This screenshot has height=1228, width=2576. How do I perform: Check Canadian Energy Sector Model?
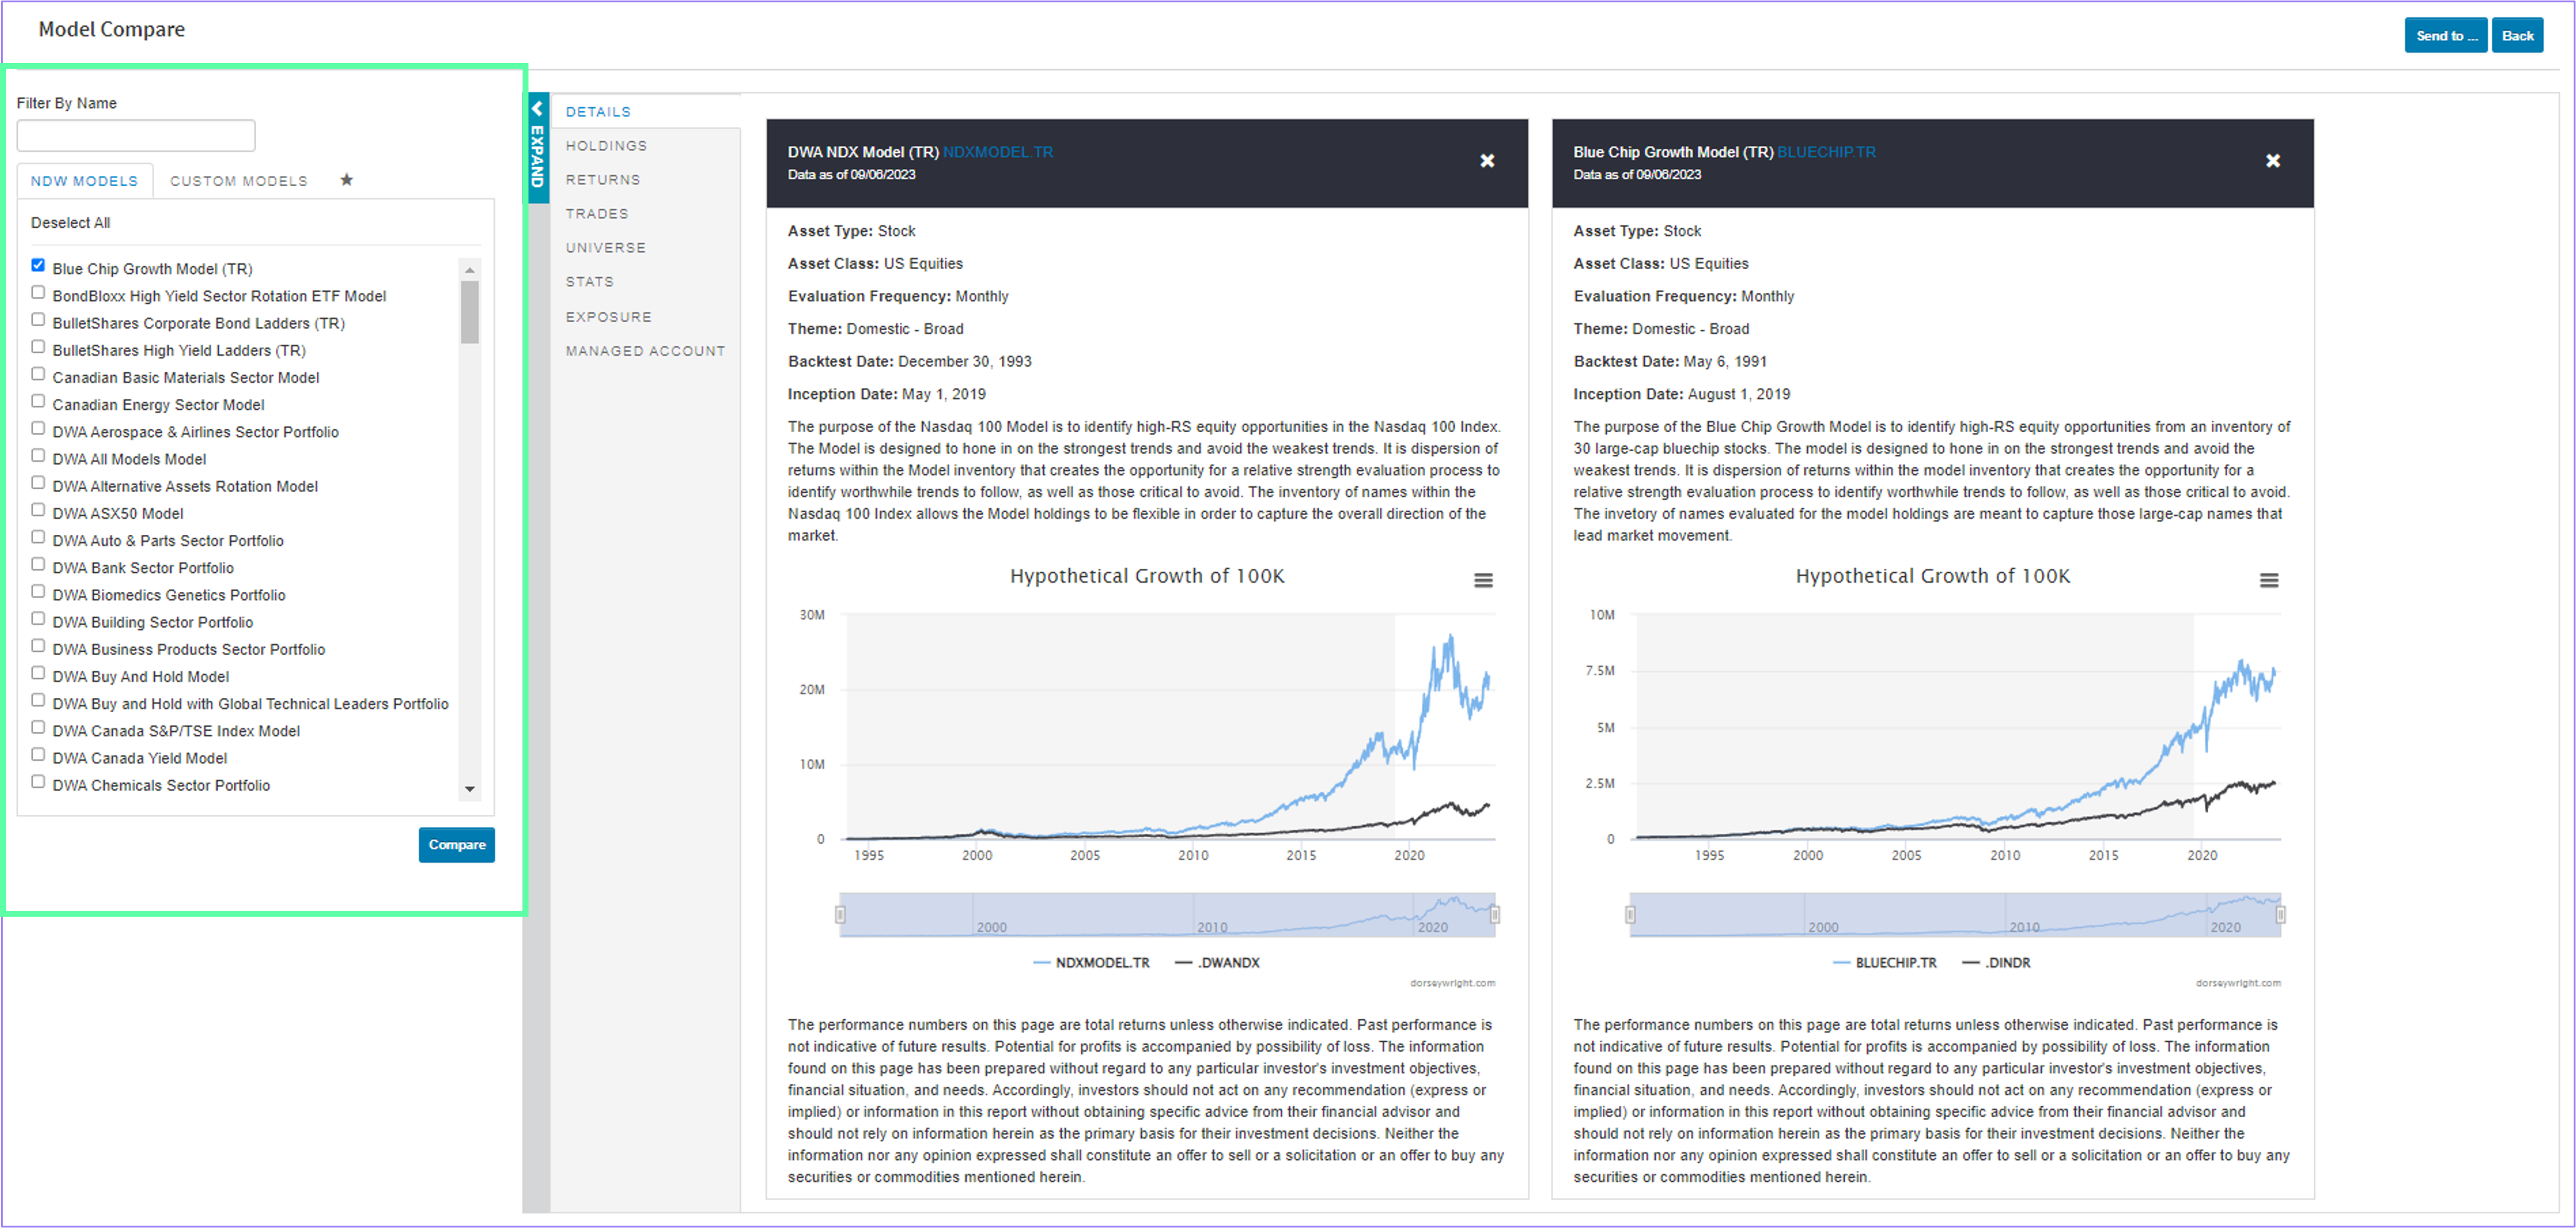[38, 400]
